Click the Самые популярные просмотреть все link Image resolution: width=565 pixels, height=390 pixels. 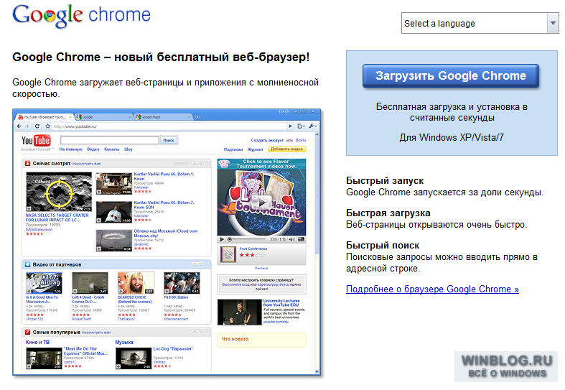[x=96, y=333]
